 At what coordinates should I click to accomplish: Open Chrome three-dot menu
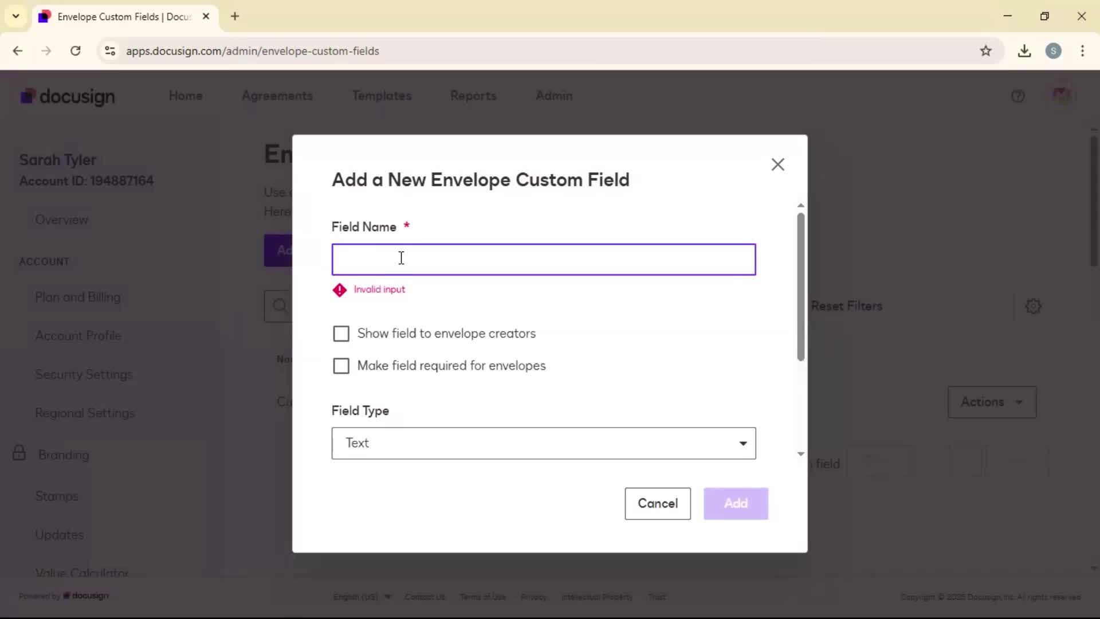1082,51
